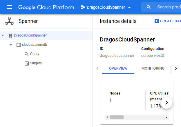Image resolution: width=181 pixels, height=127 pixels.
Task: Click the horizontal scrollbar thumb in card
Action: [117, 117]
